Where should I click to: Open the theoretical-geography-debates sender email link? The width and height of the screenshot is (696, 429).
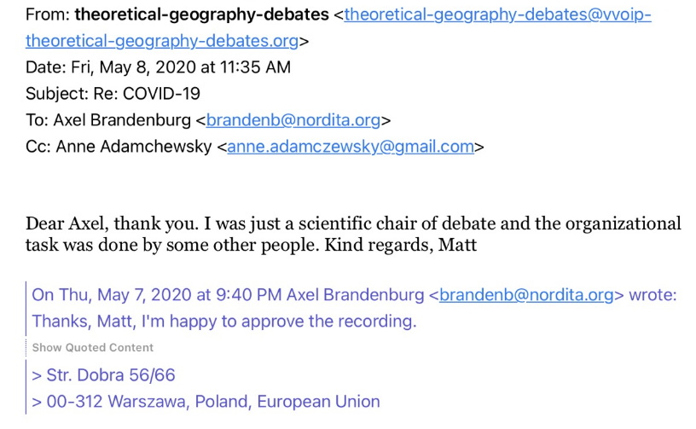pos(497,14)
